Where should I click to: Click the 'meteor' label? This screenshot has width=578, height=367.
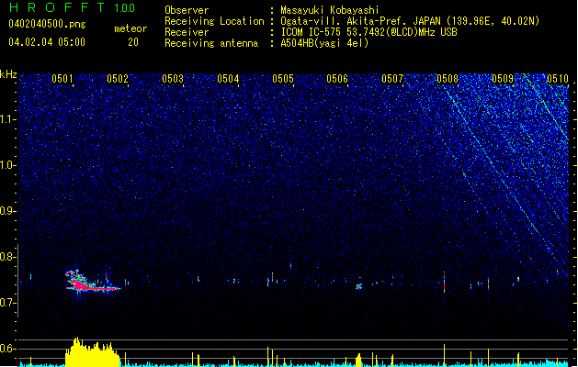[130, 28]
